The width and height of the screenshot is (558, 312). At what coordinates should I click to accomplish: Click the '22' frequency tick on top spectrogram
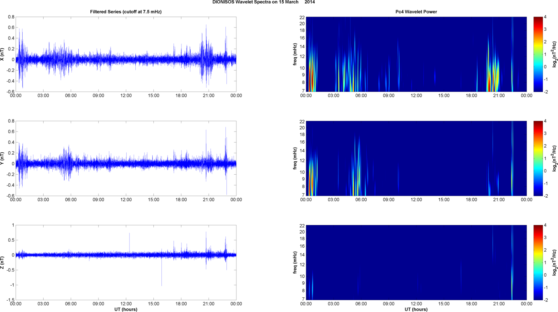(x=302, y=18)
